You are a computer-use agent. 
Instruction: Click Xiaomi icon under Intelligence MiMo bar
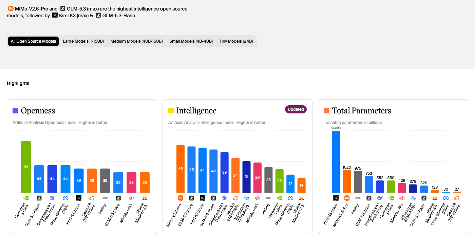click(x=180, y=198)
